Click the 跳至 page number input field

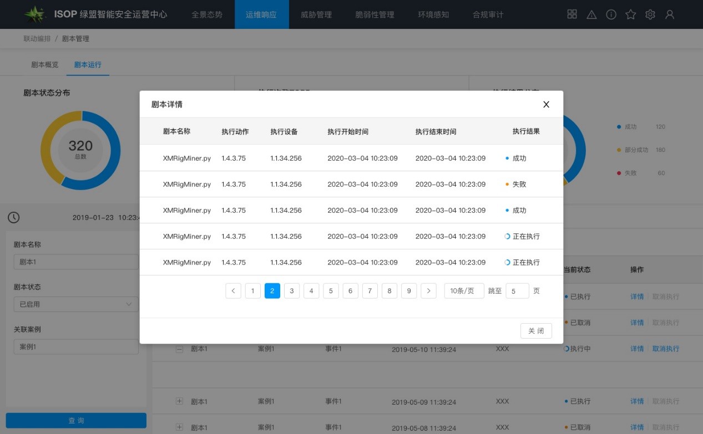point(517,291)
